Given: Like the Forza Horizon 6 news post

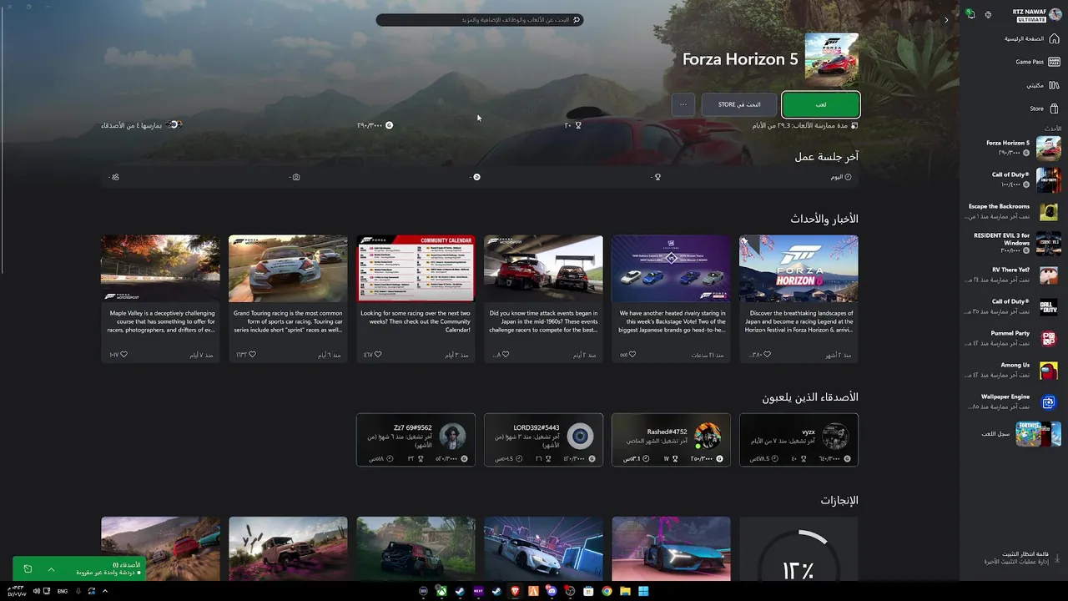Looking at the screenshot, I should pos(767,355).
